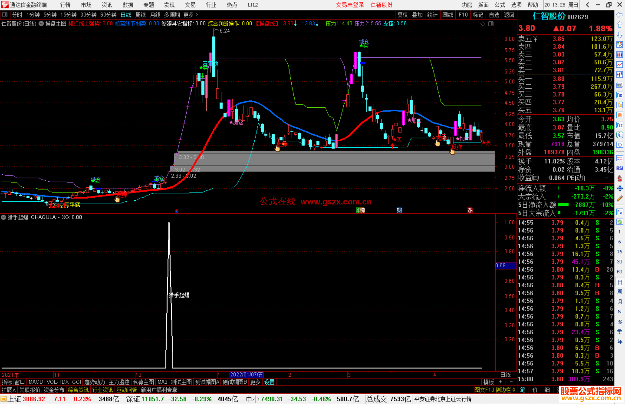Click the 设置 settings button in indicator tabs
The height and width of the screenshot is (404, 625).
(269, 382)
